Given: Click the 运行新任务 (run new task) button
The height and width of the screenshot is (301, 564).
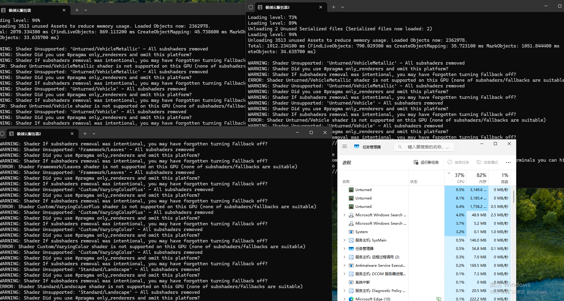Looking at the screenshot, I should click(426, 162).
